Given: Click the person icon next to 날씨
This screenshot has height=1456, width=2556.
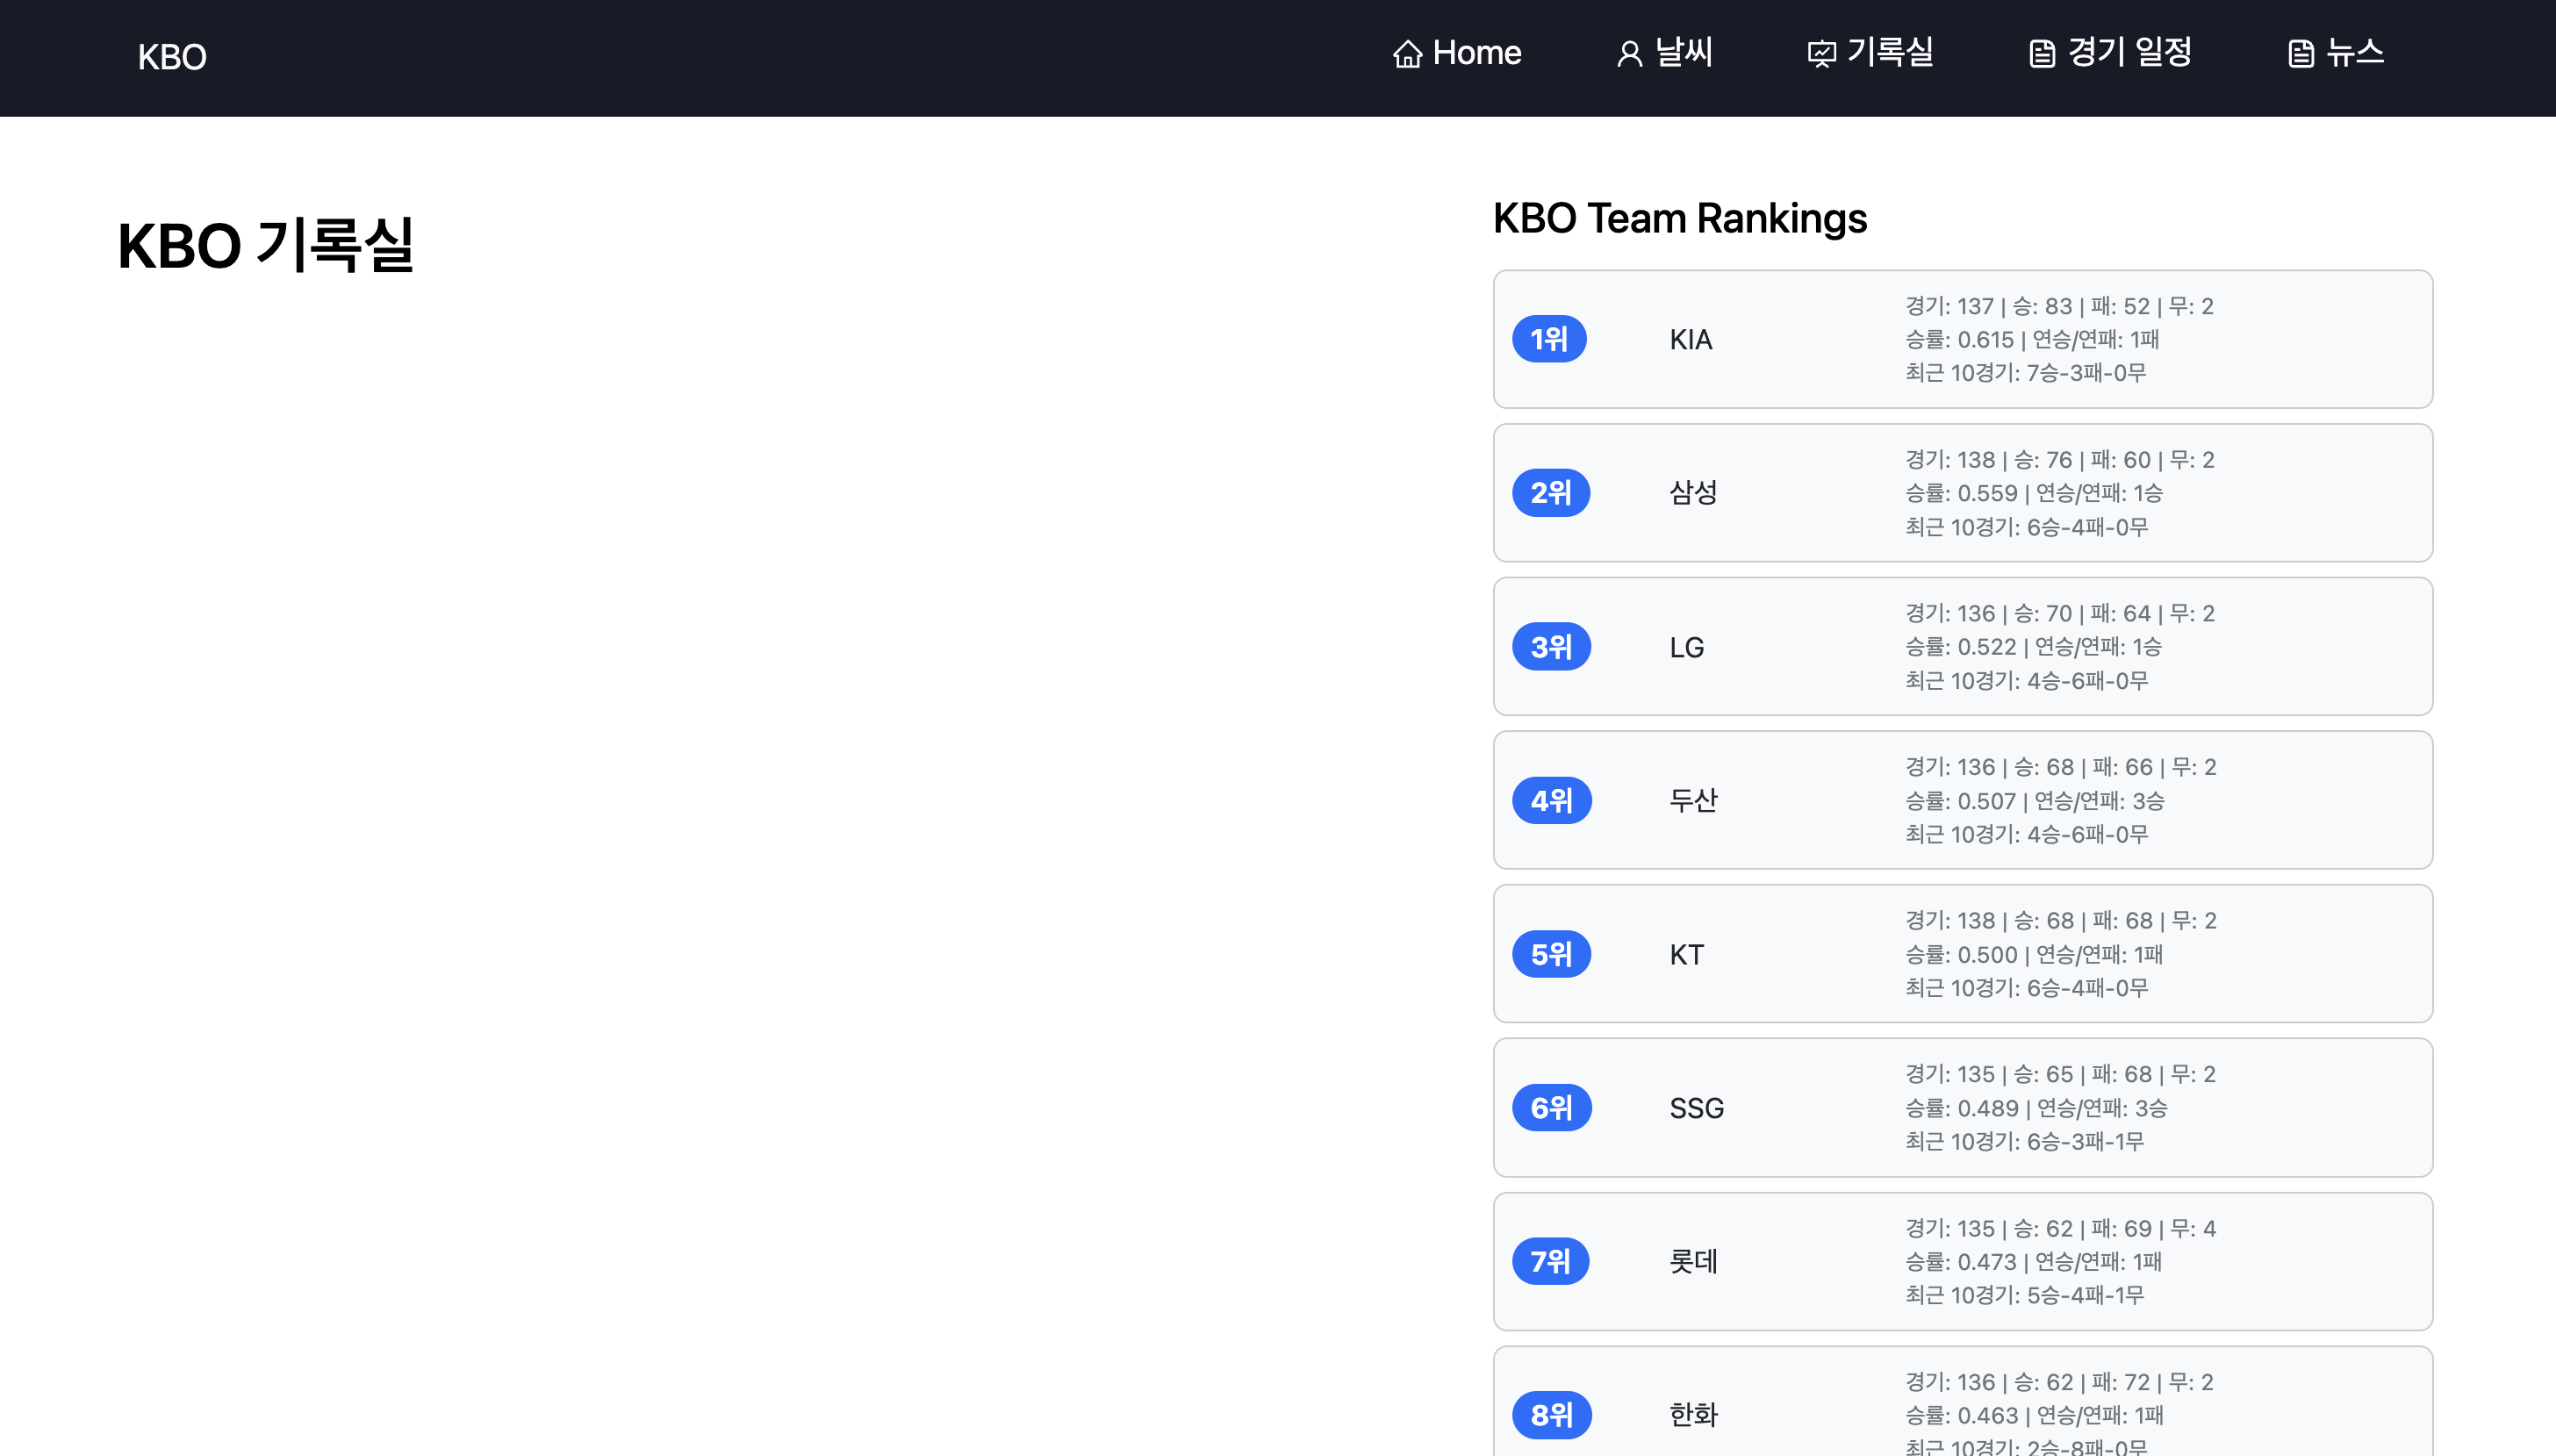Looking at the screenshot, I should click(1629, 54).
